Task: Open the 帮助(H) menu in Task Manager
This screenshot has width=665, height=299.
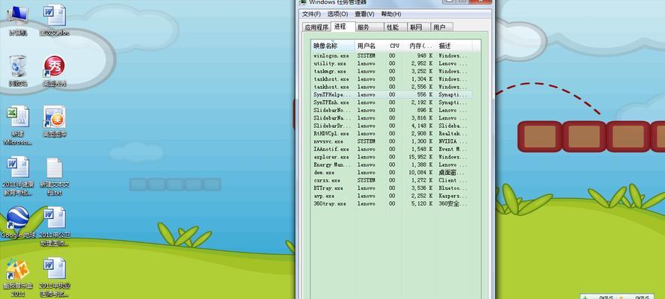Action: 391,14
